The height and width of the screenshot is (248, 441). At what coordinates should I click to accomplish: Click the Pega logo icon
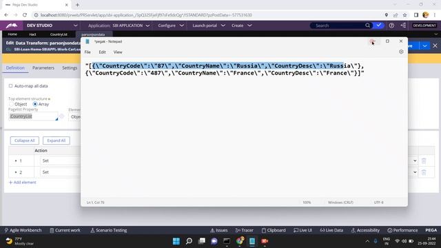[x=12, y=25]
